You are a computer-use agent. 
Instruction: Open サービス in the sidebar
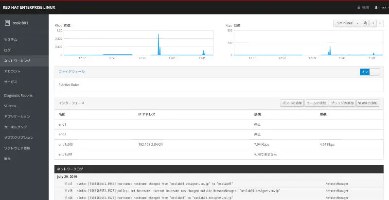(11, 82)
